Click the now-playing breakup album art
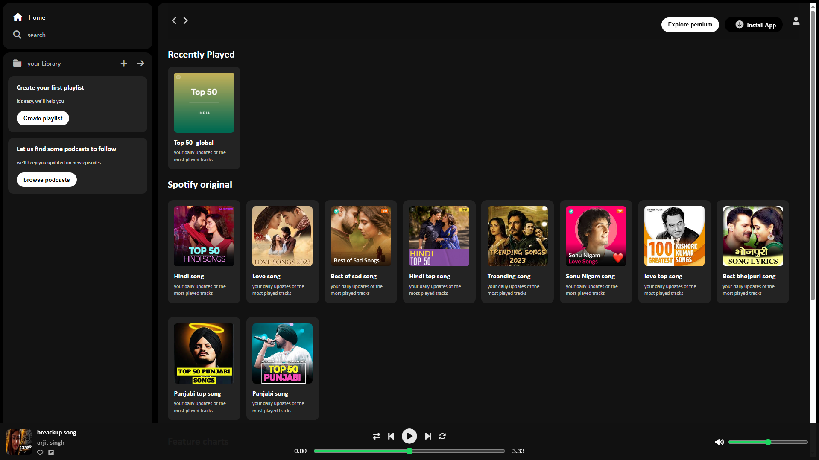This screenshot has height=460, width=819. [x=19, y=442]
